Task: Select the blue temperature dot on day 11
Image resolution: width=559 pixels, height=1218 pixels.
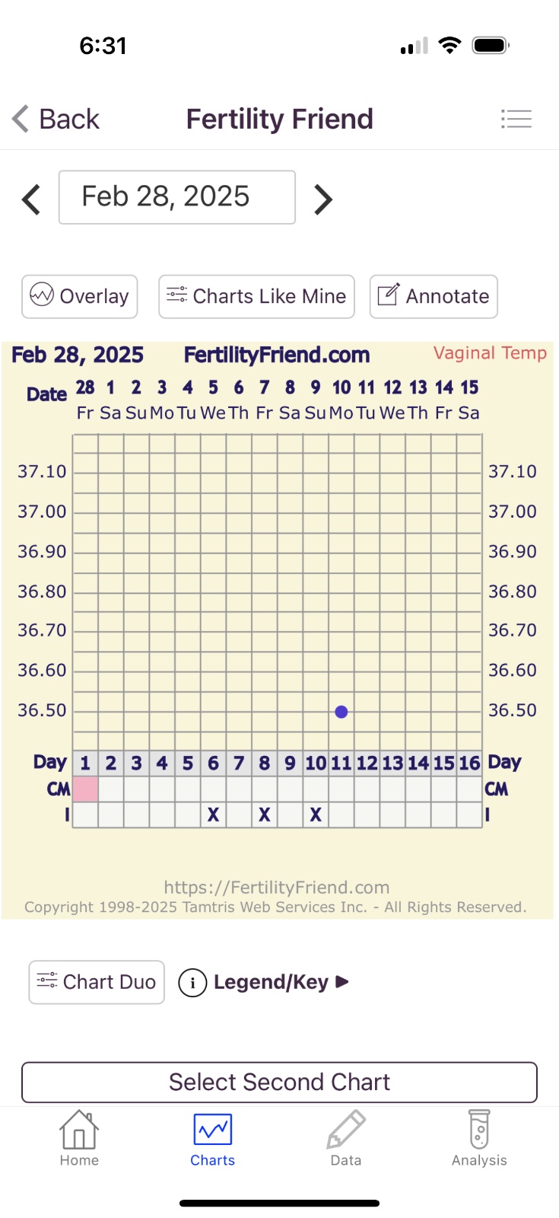Action: click(x=341, y=712)
